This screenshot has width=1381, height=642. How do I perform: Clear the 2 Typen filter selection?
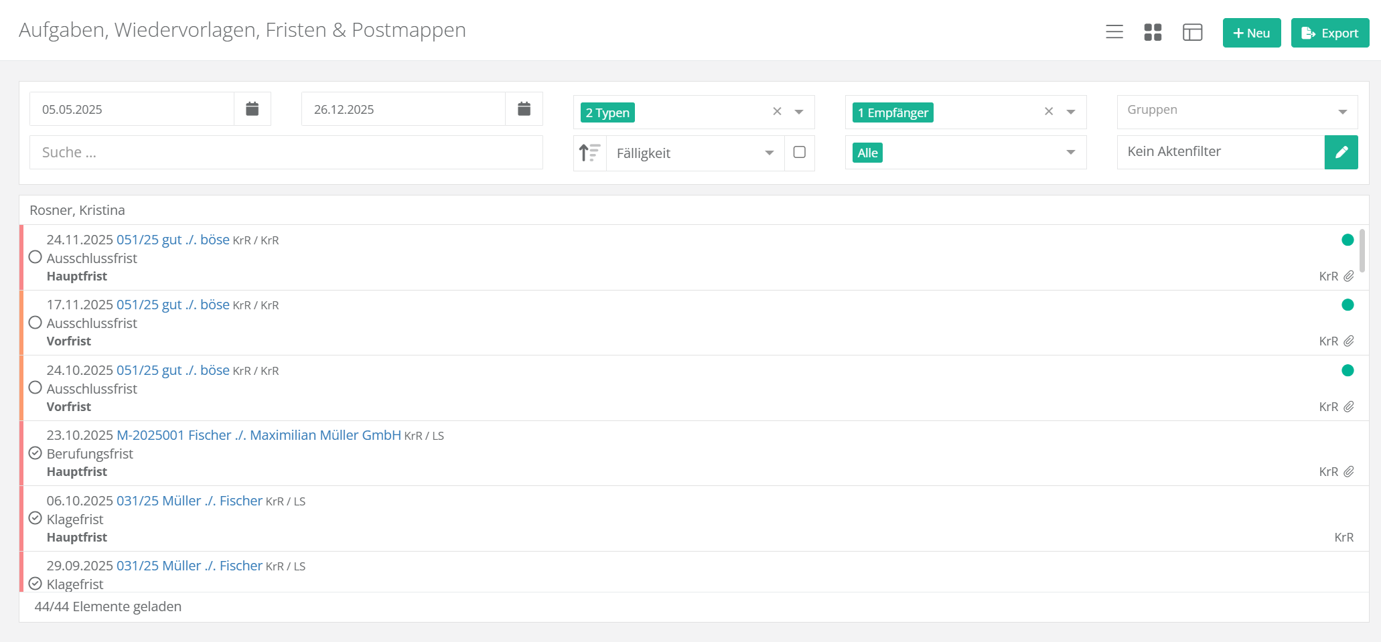777,112
